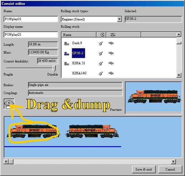This screenshot has height=176, width=185.
Task: Click the consist view scroll right arrow
Action: coord(173,161)
